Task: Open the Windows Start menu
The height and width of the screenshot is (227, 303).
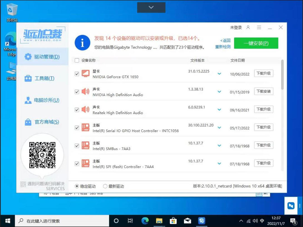Action: click(8, 221)
